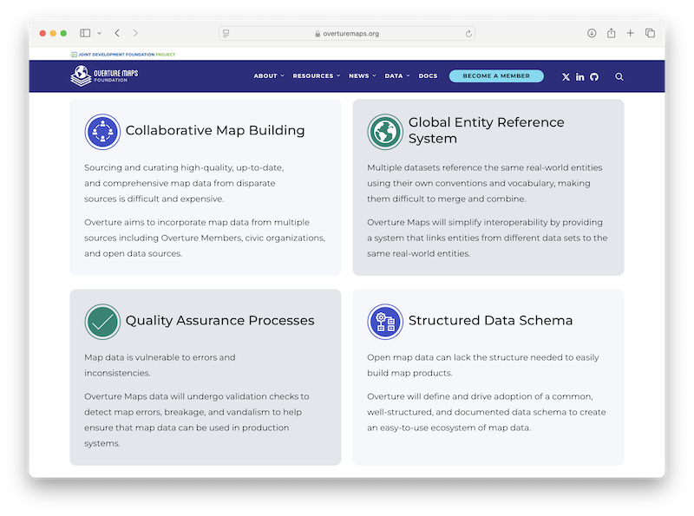Open a new Safari tab

(631, 33)
